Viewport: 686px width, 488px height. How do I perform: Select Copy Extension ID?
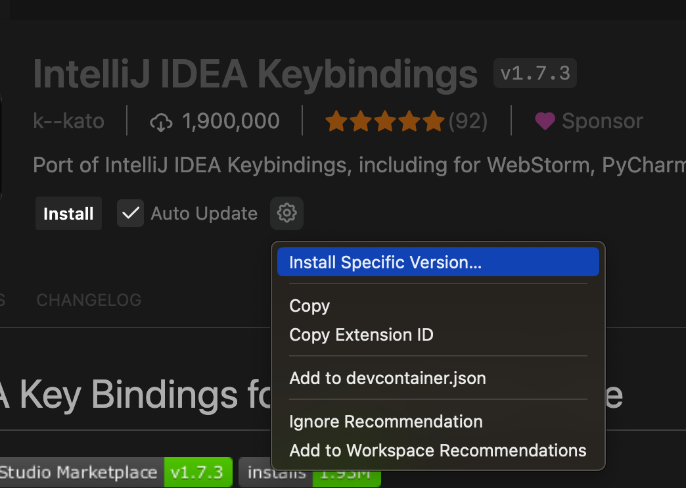[x=361, y=335]
